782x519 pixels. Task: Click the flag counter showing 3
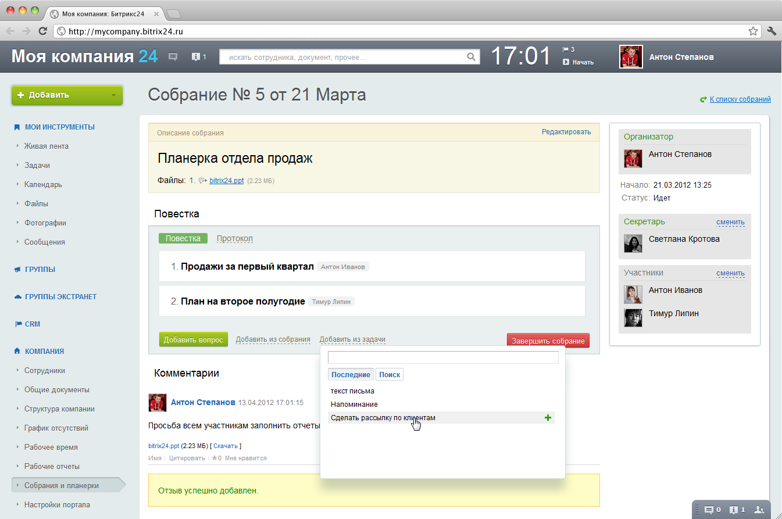(569, 49)
